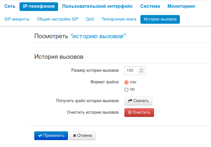Increase call history size with up arrow
Screen dimensions: 211x147
pyautogui.click(x=141, y=69)
